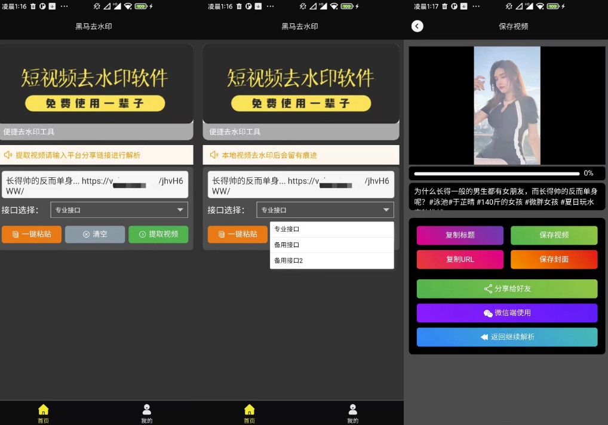Click 微信端使用 WeChat button
The height and width of the screenshot is (425, 608).
(507, 313)
